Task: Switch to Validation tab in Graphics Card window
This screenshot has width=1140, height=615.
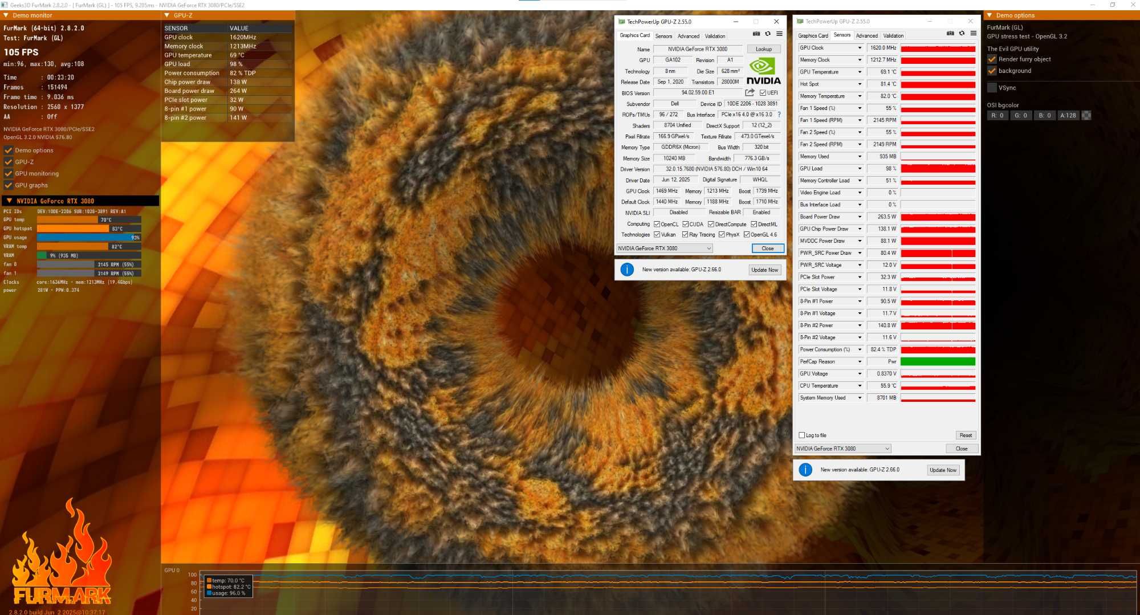Action: [715, 36]
